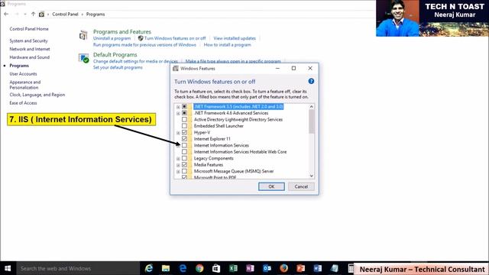The image size is (489, 275).
Task: Expand the .NET Framework 3.5 node
Action: click(x=178, y=107)
